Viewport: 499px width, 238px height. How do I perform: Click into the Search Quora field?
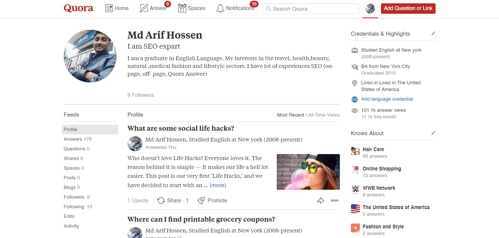point(311,9)
